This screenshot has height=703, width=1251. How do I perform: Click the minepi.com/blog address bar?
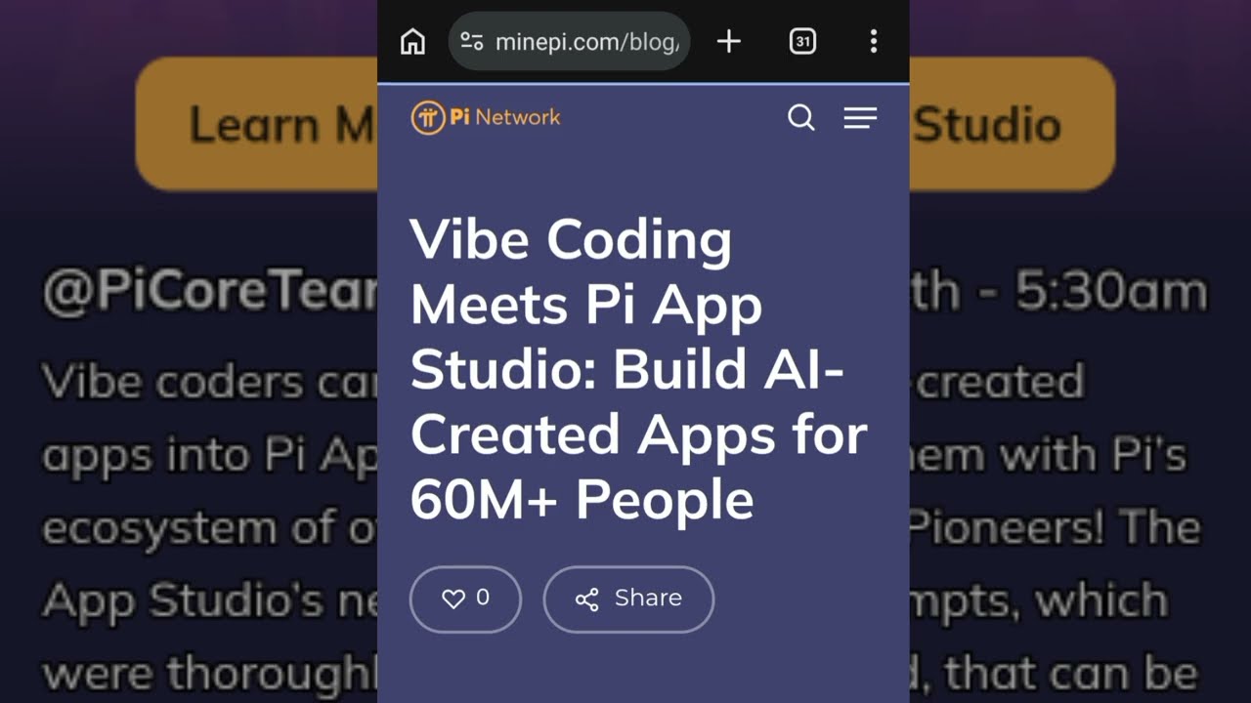click(x=569, y=41)
